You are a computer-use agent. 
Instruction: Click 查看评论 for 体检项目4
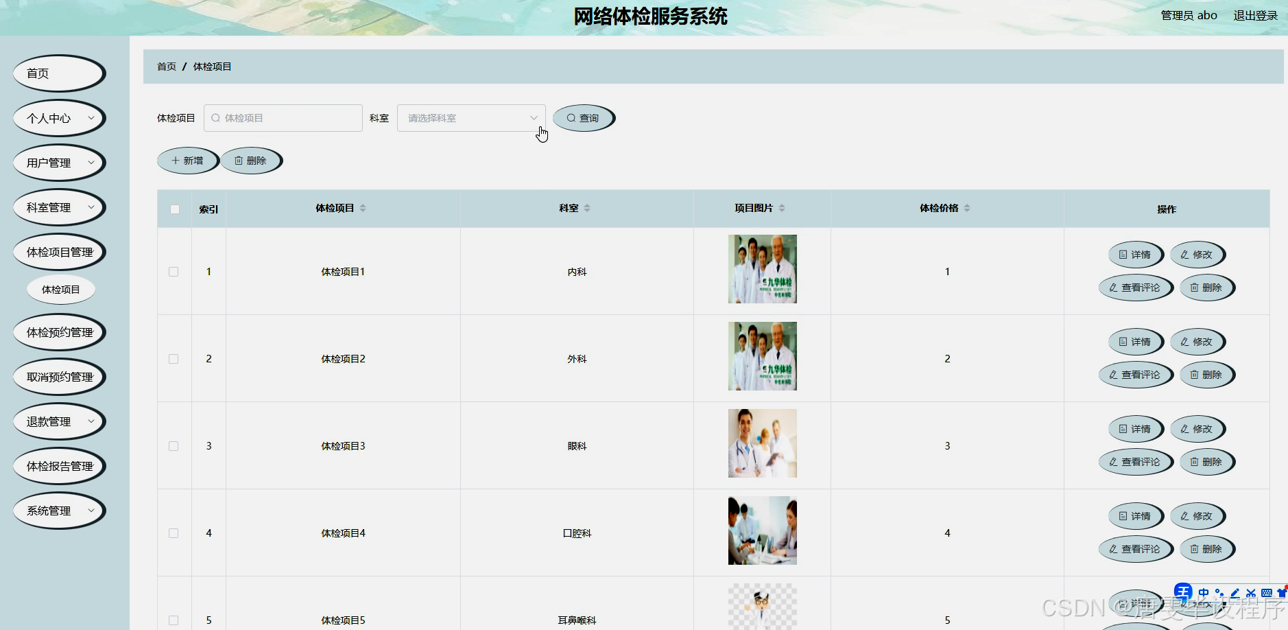click(1136, 549)
